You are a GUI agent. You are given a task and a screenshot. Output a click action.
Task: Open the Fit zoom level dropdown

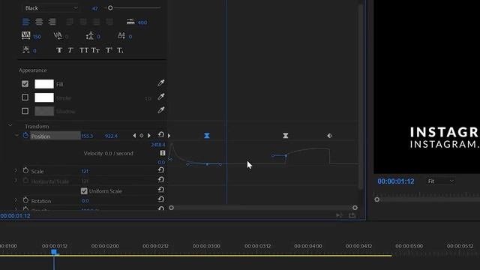point(441,181)
